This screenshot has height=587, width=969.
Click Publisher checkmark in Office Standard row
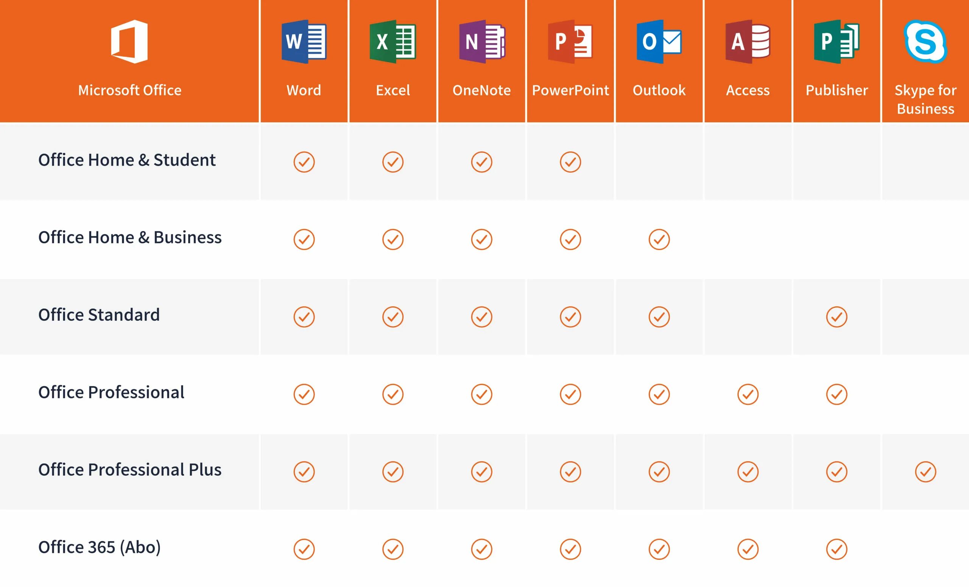(x=837, y=317)
